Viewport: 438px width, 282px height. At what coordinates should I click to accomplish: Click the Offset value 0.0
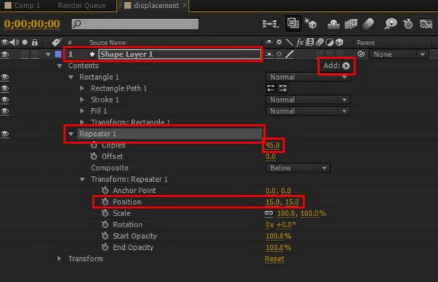tap(270, 156)
